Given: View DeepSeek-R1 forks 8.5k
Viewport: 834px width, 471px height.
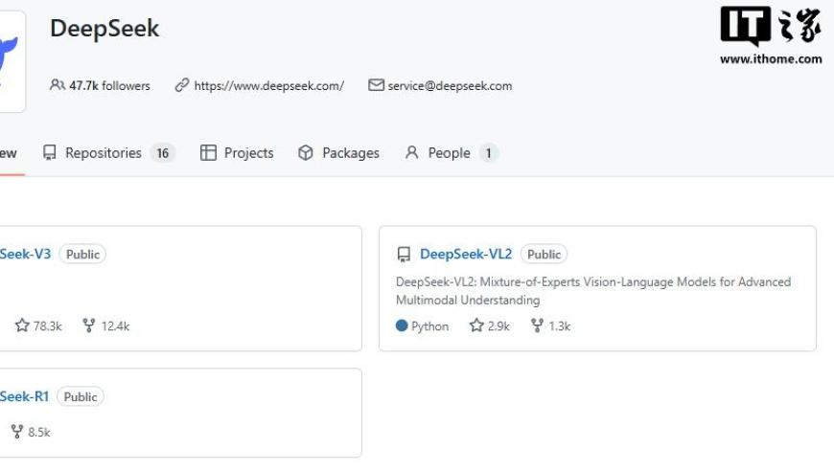Looking at the screenshot, I should click(39, 433).
